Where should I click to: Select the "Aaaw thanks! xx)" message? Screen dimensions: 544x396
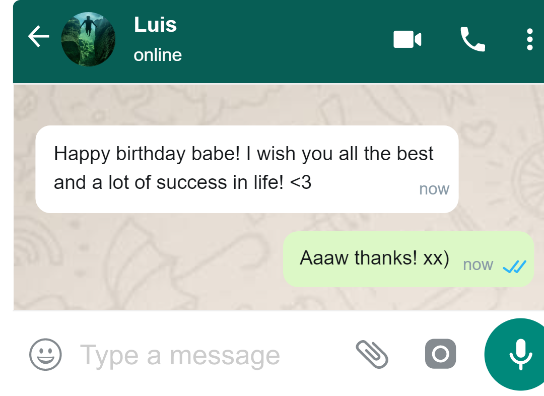pyautogui.click(x=374, y=258)
